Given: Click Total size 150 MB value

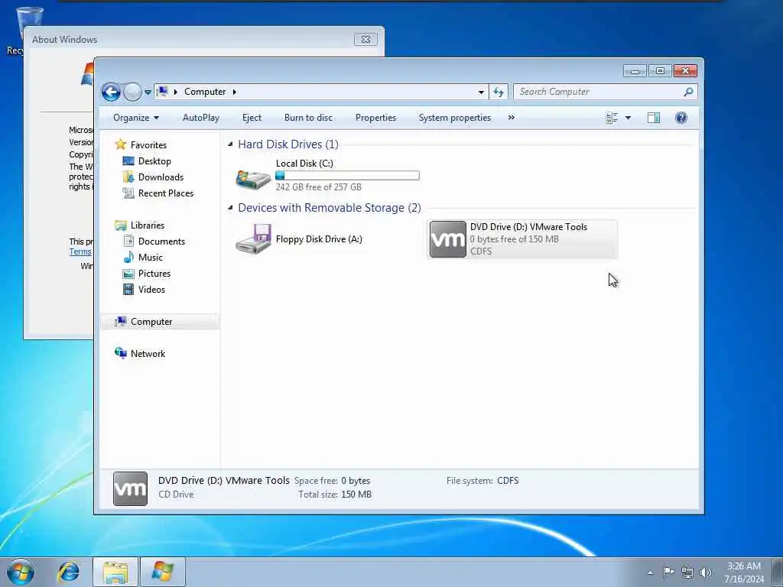Looking at the screenshot, I should click(x=356, y=495).
